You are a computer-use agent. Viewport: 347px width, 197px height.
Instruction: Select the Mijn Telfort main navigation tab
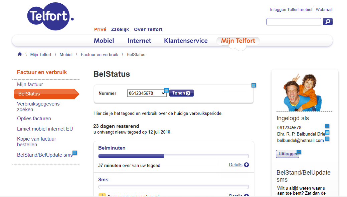point(238,41)
